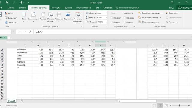192x108 pixels.
Task: Open Page Setup dialog launcher
Action: [82, 26]
